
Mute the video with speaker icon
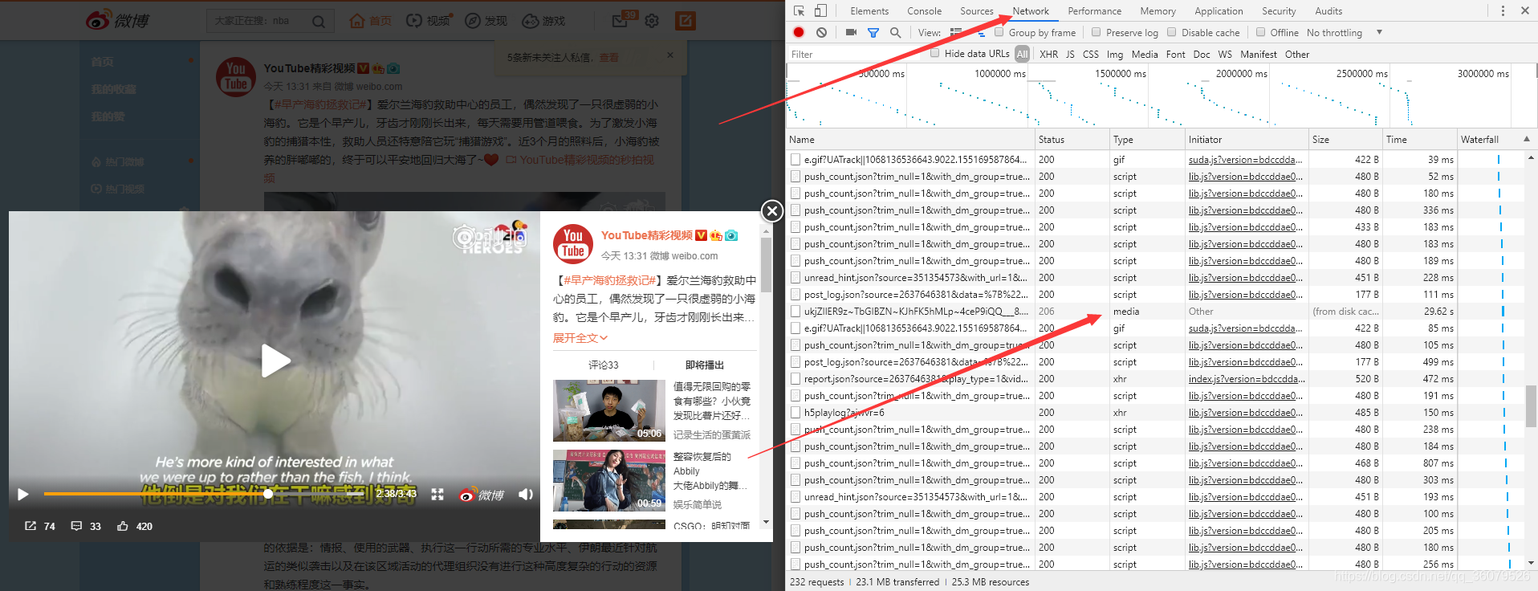[526, 494]
